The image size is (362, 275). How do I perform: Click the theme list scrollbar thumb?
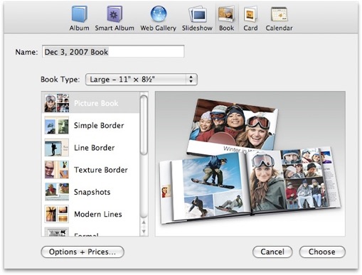point(144,125)
